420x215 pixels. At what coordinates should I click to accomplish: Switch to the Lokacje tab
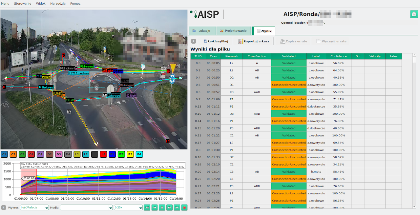(202, 31)
